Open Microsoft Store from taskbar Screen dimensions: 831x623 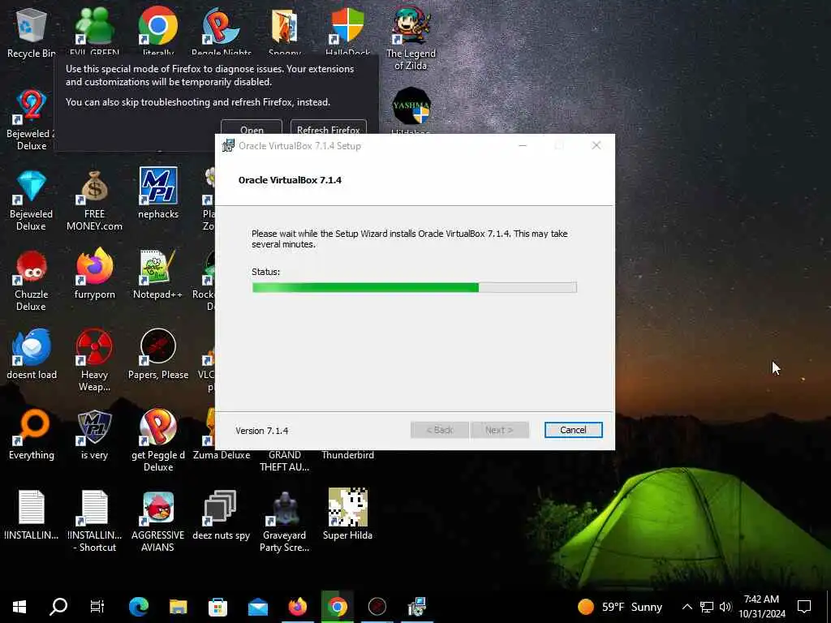coord(217,607)
